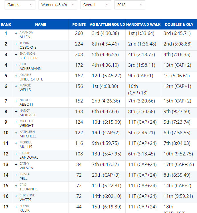Click the AG BATTLEGROUND column header
This screenshot has height=213, width=197.
107,24
